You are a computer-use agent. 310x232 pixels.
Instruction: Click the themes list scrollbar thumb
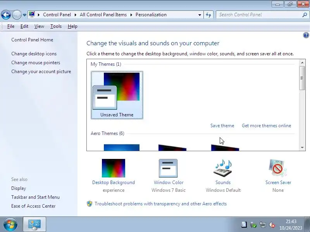coord(302,78)
